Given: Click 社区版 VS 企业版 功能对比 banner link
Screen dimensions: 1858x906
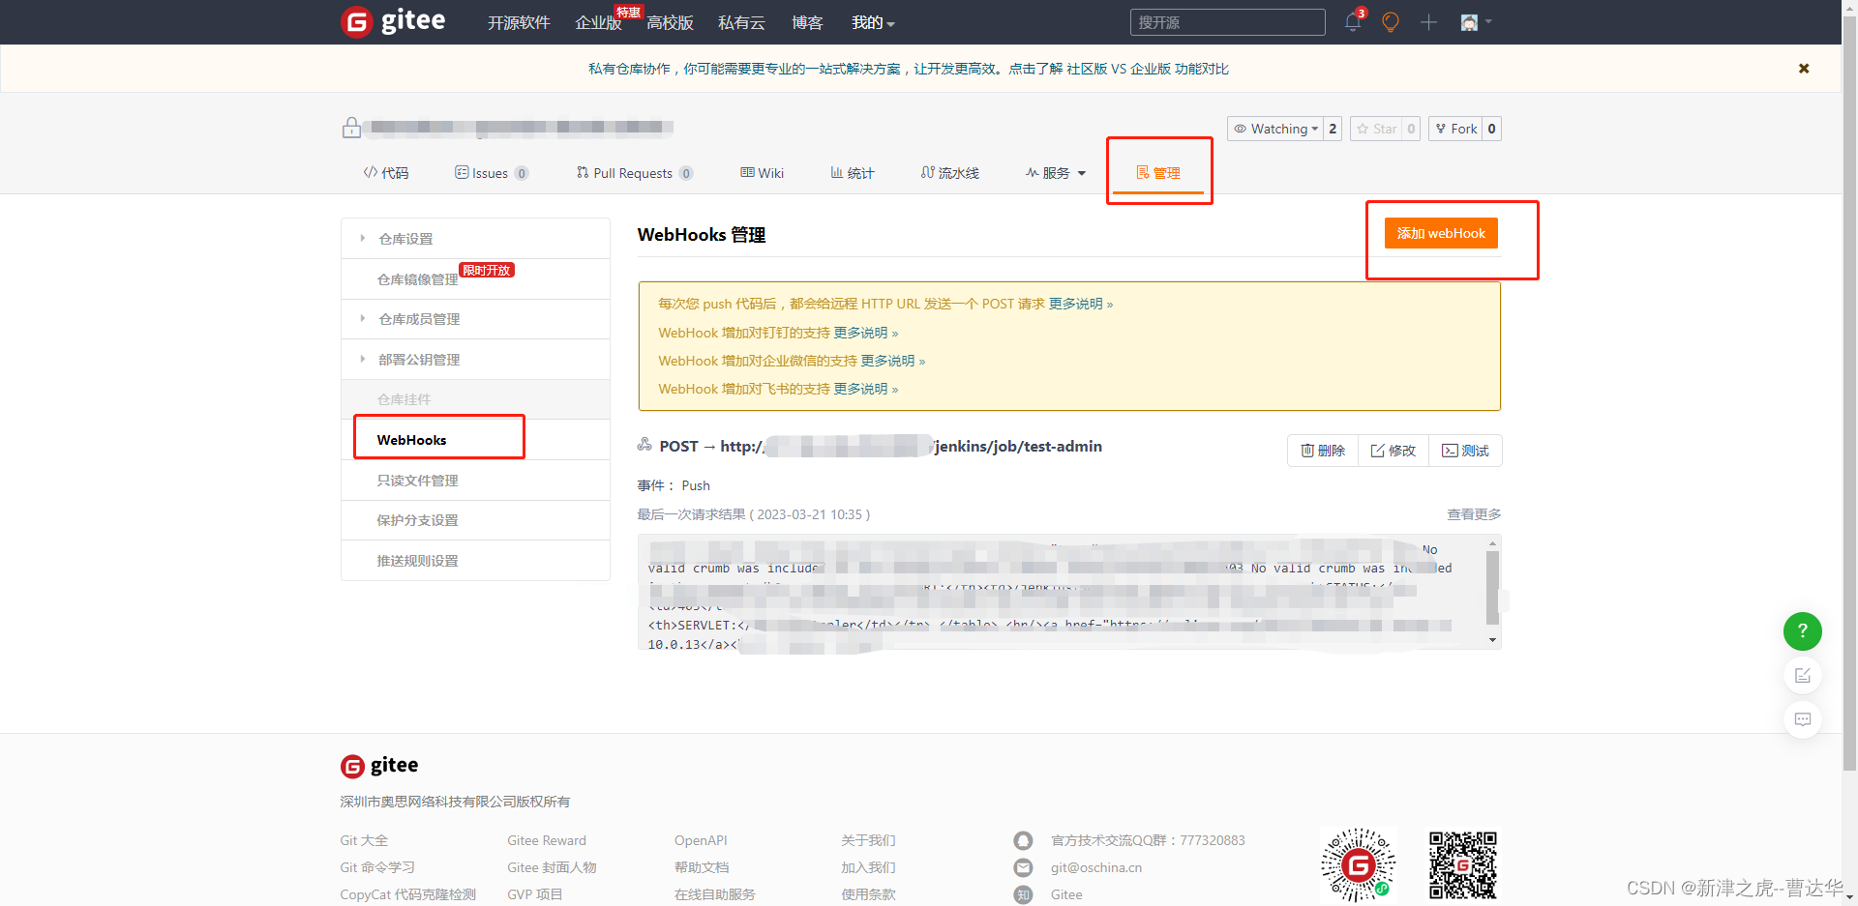Looking at the screenshot, I should tap(1148, 69).
